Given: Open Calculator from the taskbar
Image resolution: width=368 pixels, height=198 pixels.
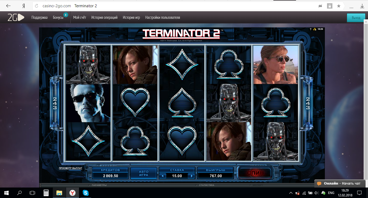Looking at the screenshot, I should pyautogui.click(x=46, y=193).
